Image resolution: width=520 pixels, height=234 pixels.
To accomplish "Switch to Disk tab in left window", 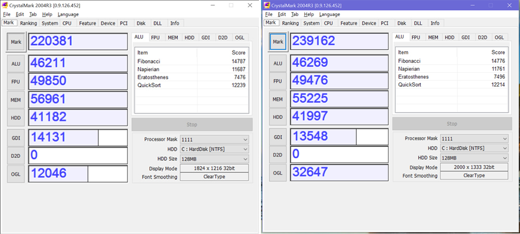I will coord(141,23).
